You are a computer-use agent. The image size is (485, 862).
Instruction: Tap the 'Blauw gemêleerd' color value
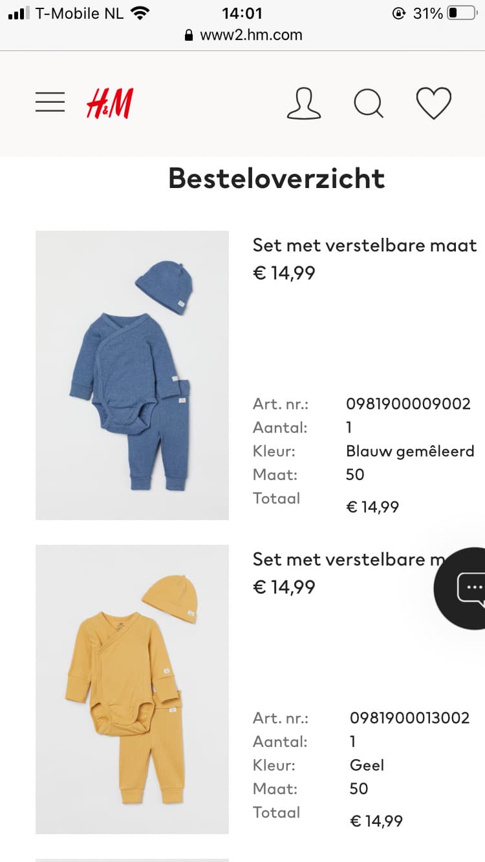pyautogui.click(x=410, y=451)
